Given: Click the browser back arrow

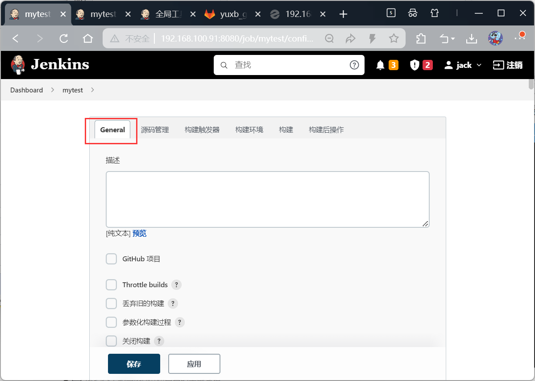Looking at the screenshot, I should click(x=16, y=38).
